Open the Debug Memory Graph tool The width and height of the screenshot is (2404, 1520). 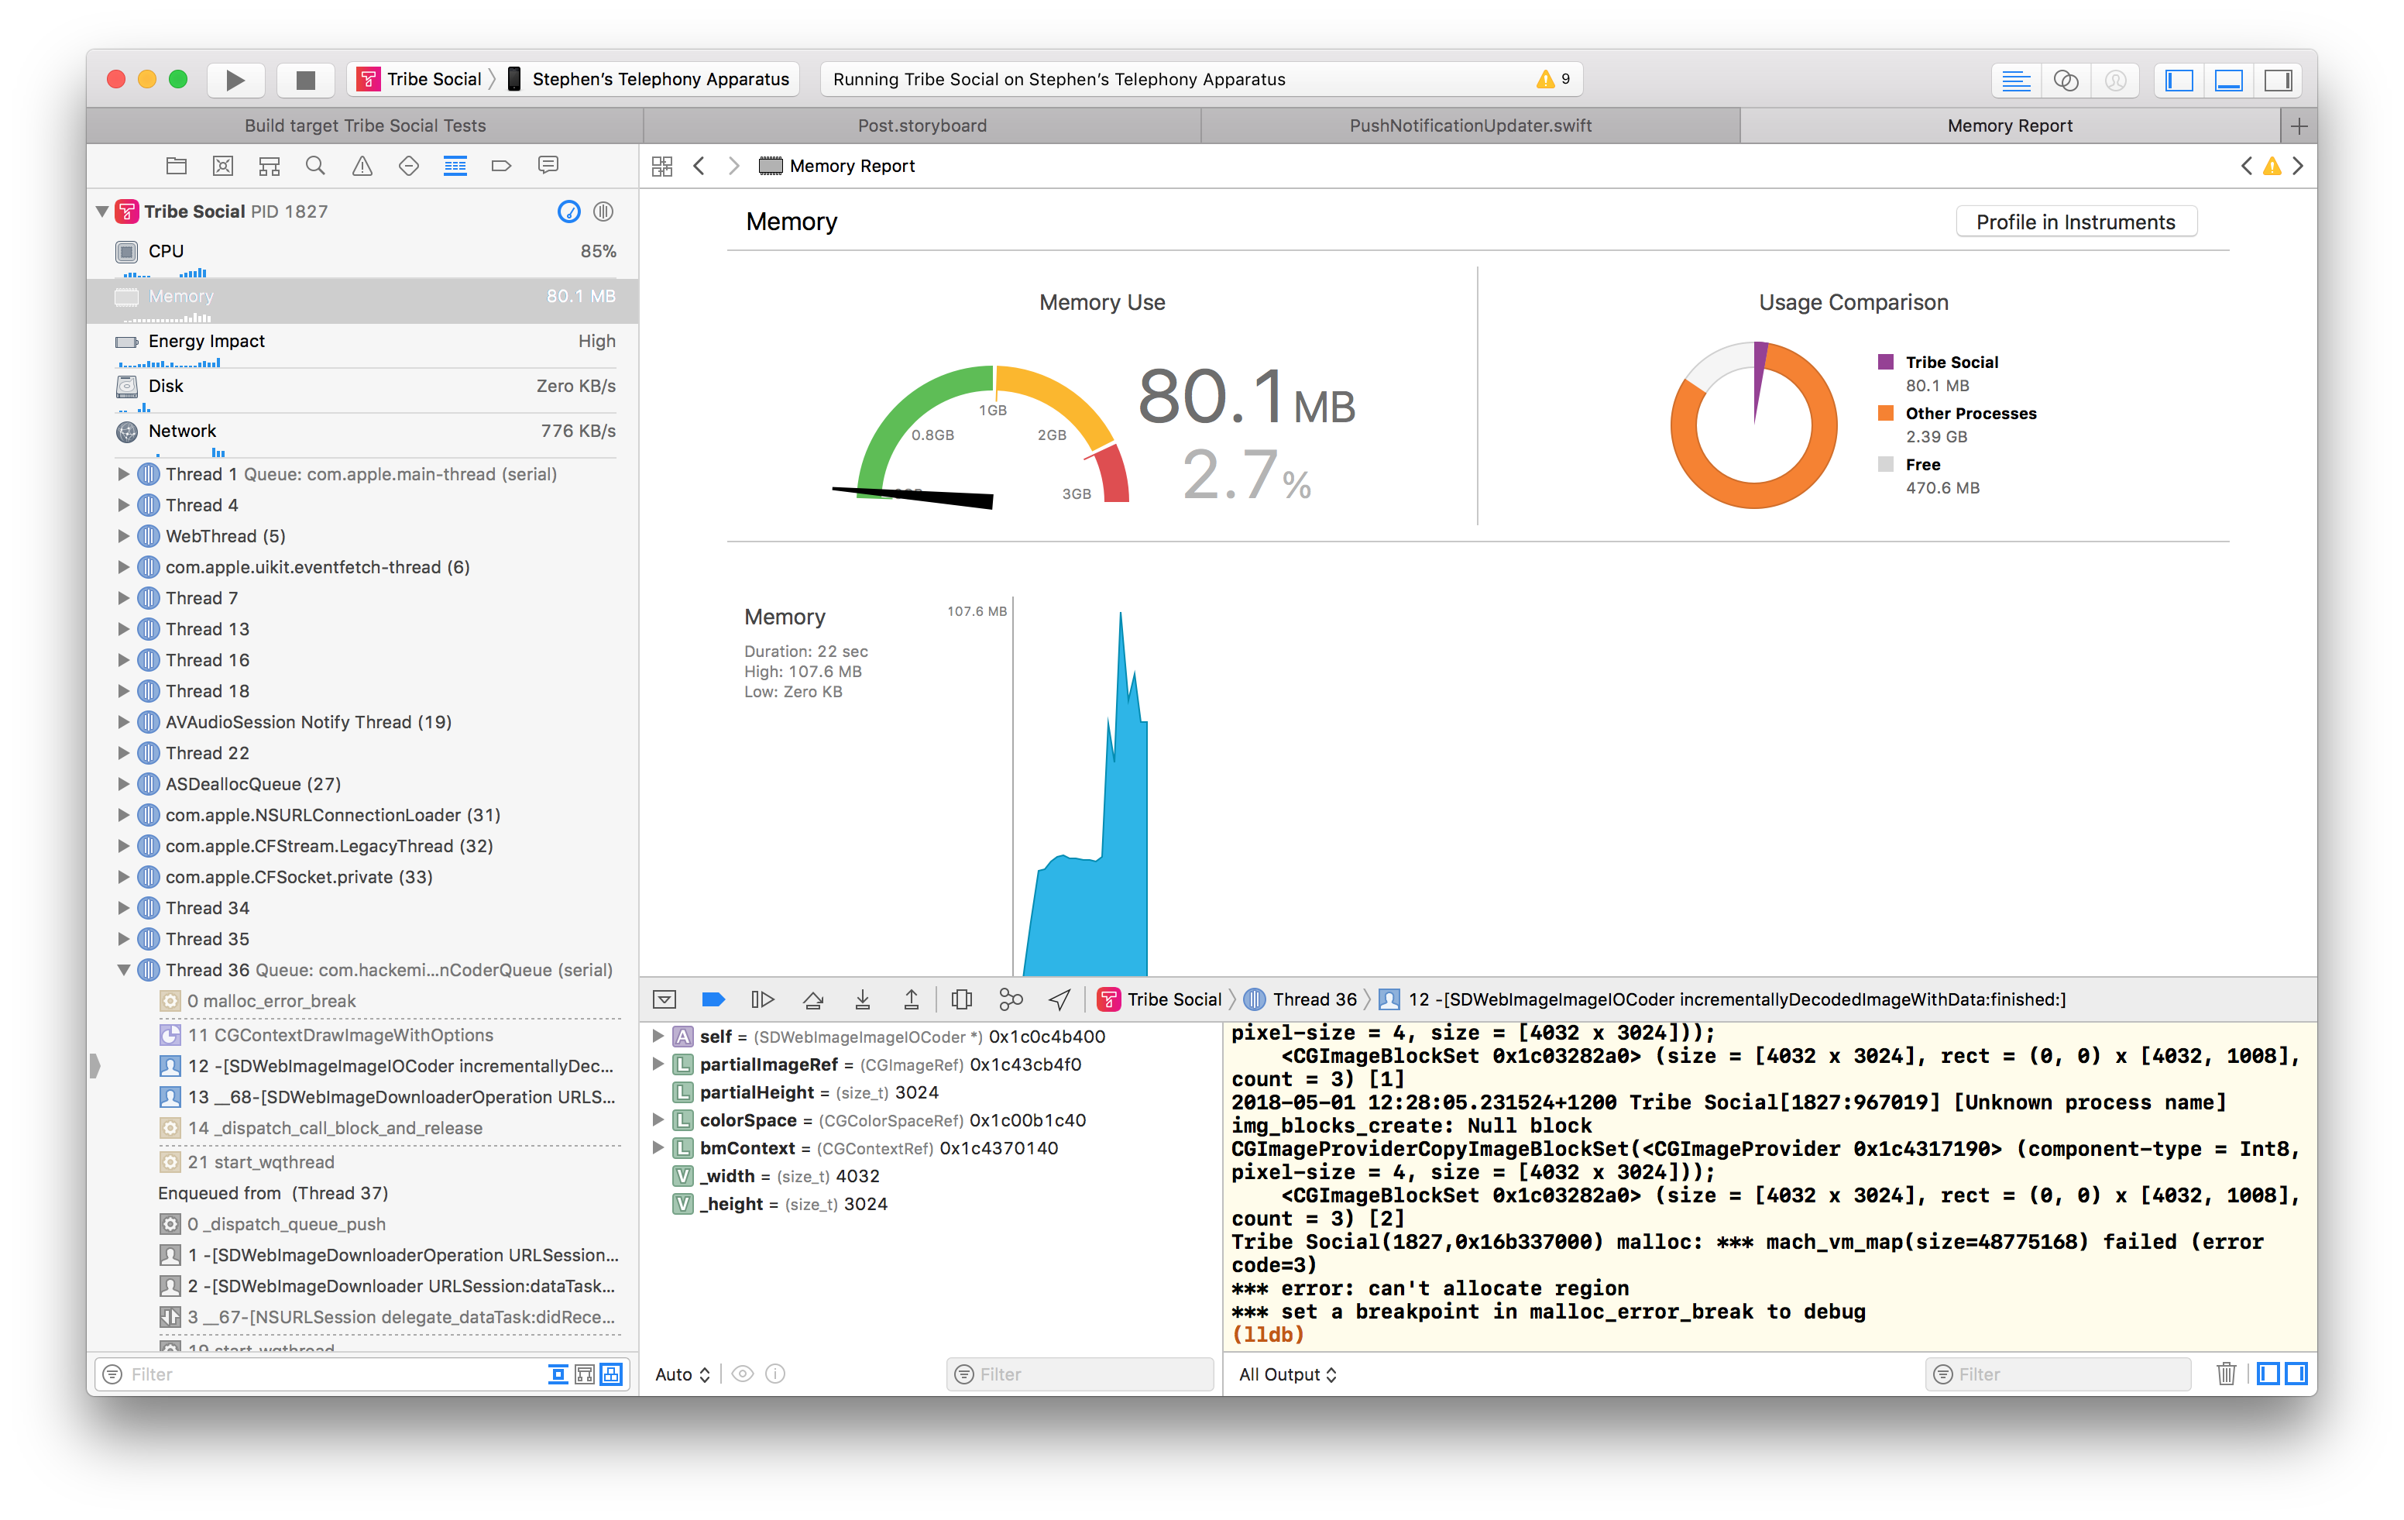1011,999
